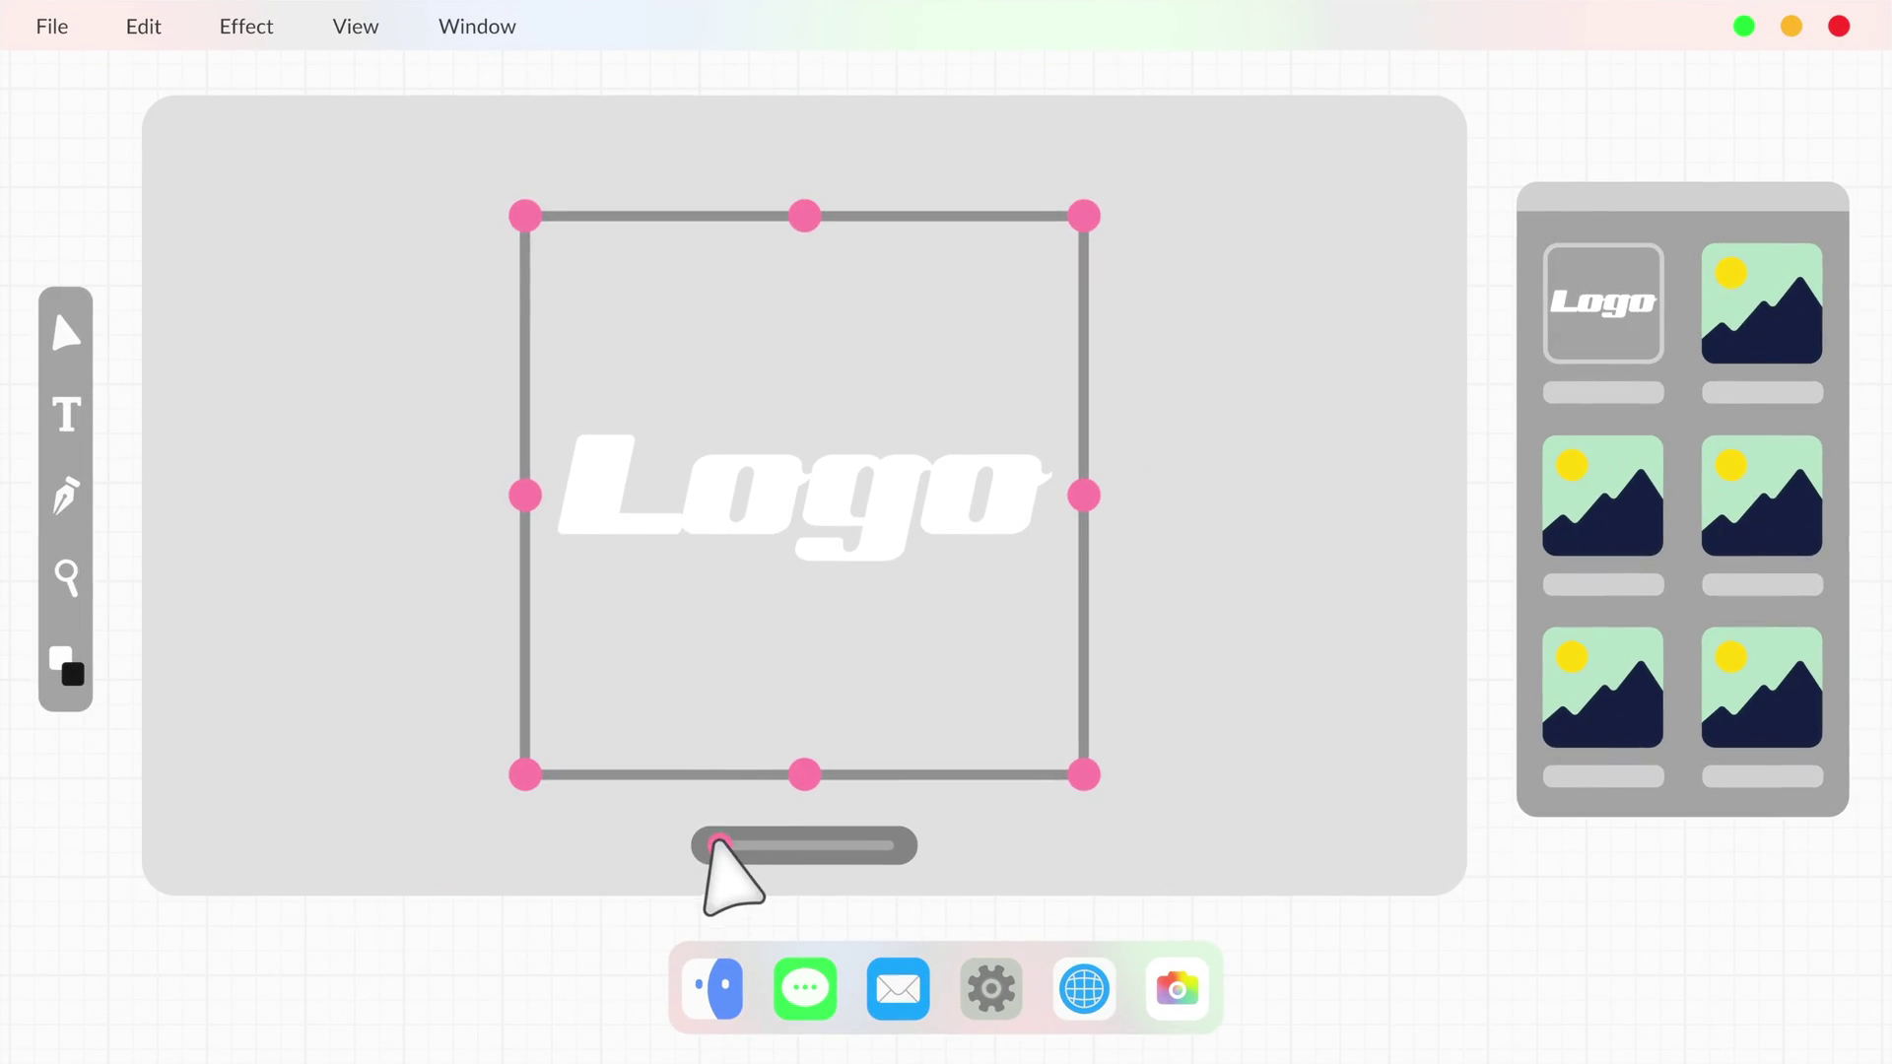1892x1064 pixels.
Task: Open the Mail app in dock
Action: pyautogui.click(x=898, y=988)
